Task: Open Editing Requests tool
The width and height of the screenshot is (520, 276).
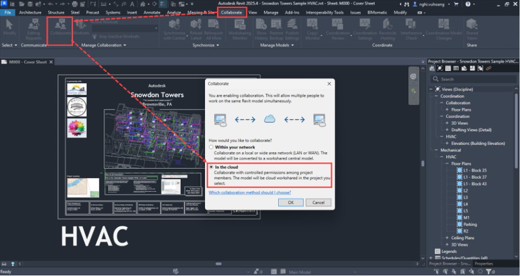Action: click(33, 29)
